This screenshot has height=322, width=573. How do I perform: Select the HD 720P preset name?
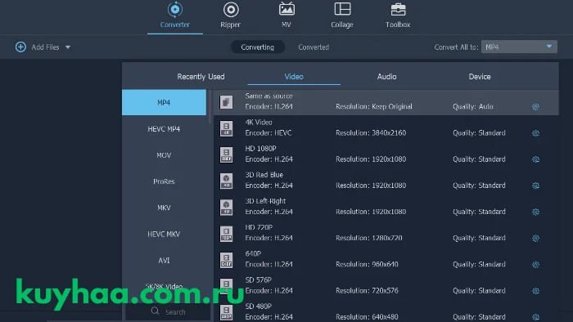point(259,227)
